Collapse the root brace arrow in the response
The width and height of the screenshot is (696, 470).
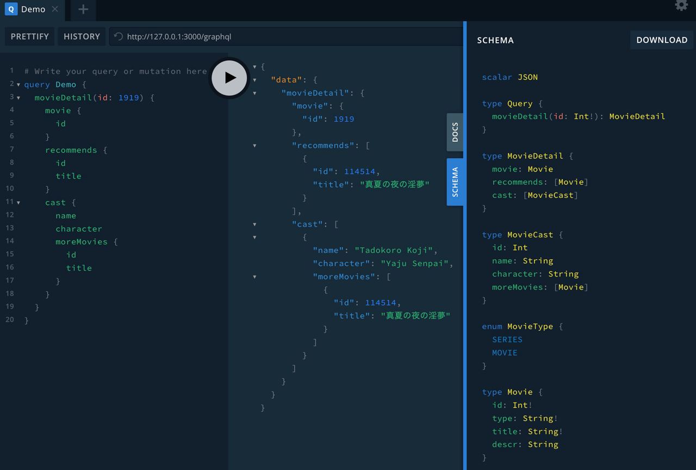pos(254,67)
